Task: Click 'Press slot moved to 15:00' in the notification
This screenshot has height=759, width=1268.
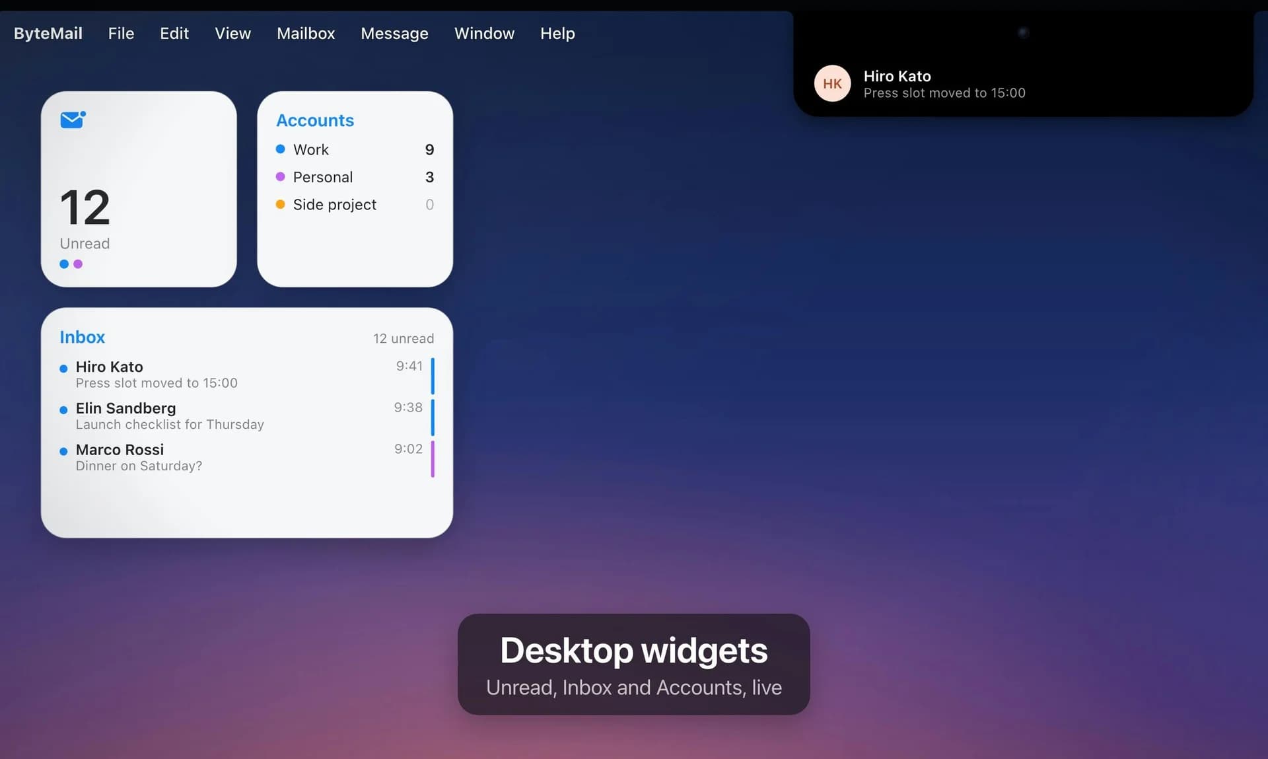Action: 944,93
